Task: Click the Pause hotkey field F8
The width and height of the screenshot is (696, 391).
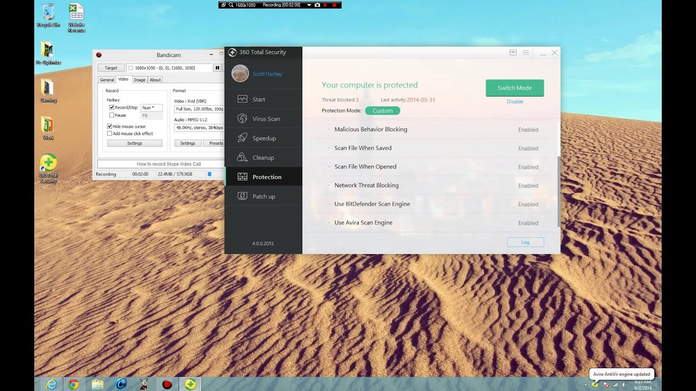Action: pyautogui.click(x=151, y=115)
